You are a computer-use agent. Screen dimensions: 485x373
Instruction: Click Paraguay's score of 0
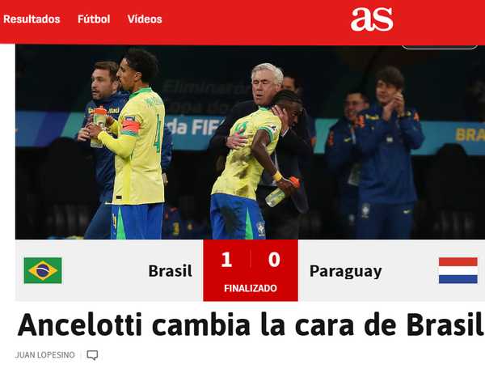pos(274,260)
